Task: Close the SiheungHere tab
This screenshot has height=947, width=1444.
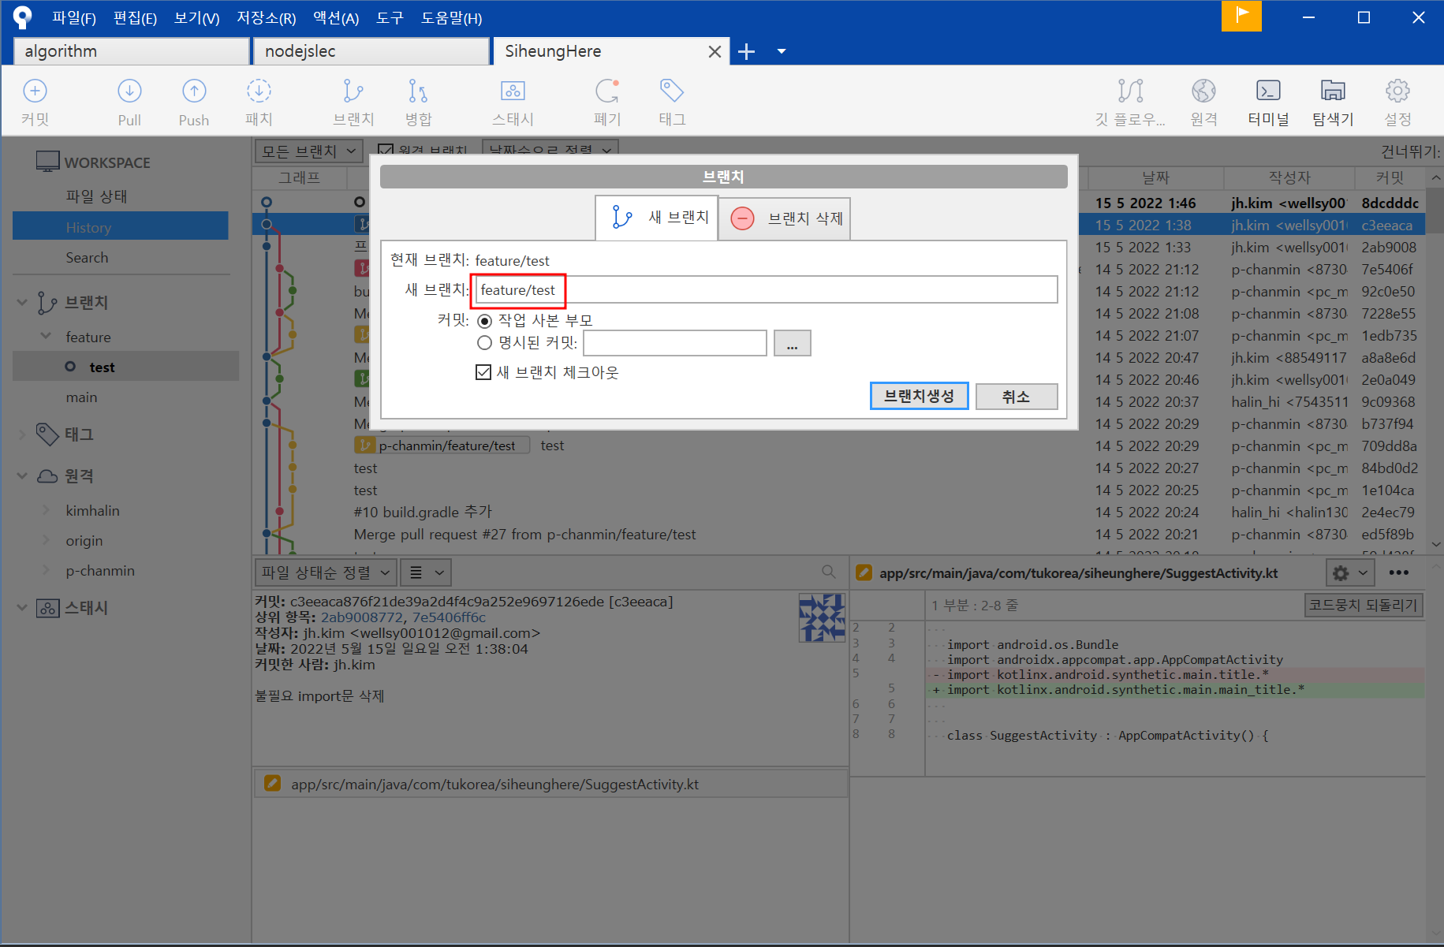Action: (x=715, y=52)
